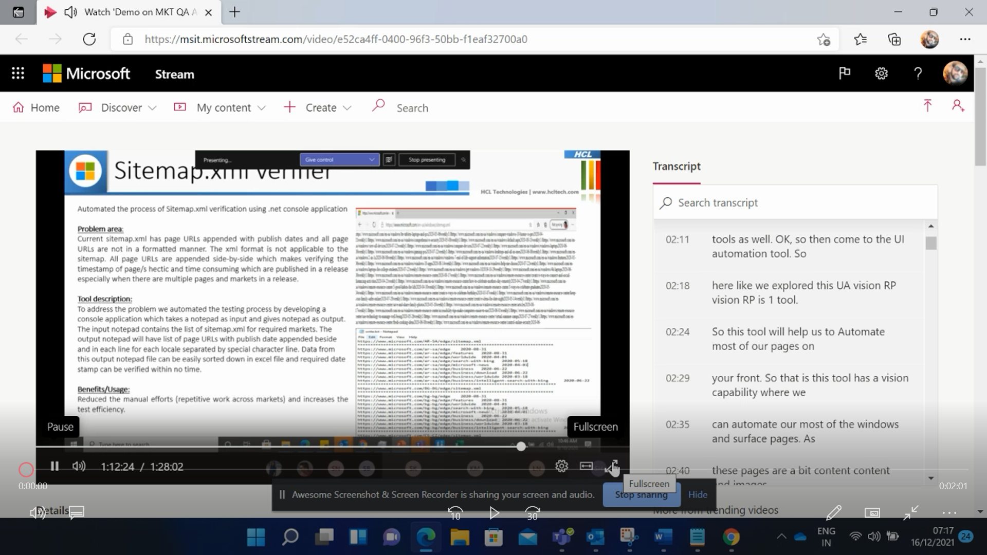Click the red record circle marker
The height and width of the screenshot is (555, 987).
click(x=26, y=469)
